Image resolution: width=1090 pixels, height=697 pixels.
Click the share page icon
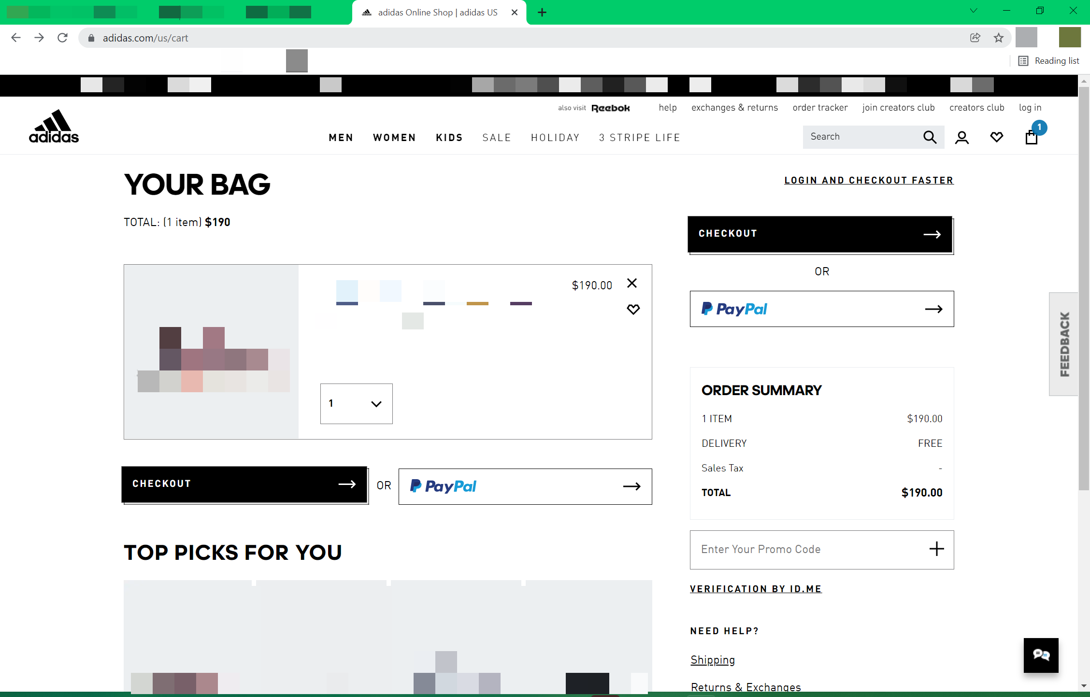pyautogui.click(x=975, y=38)
